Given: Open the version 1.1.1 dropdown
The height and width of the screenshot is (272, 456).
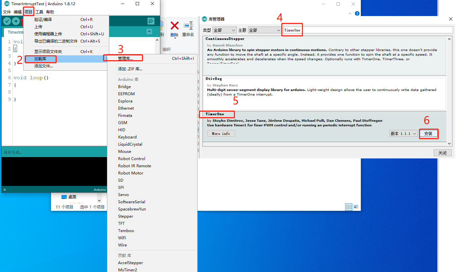Looking at the screenshot, I should click(403, 134).
